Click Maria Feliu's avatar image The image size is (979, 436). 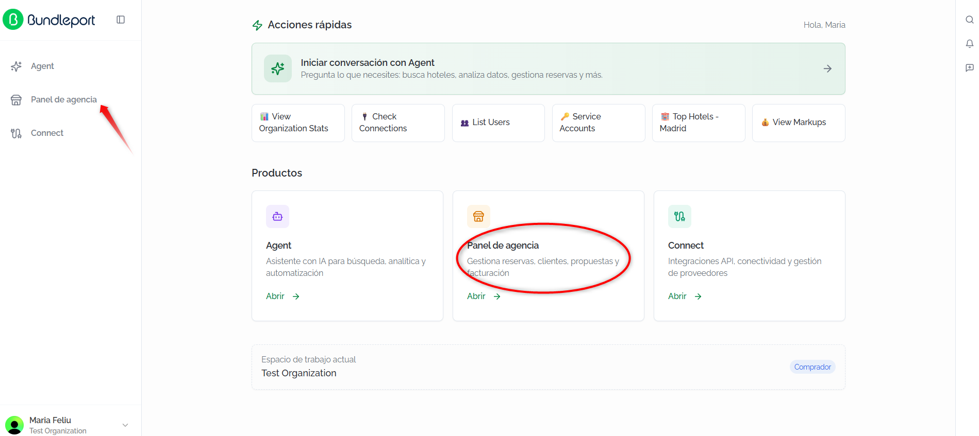click(14, 425)
